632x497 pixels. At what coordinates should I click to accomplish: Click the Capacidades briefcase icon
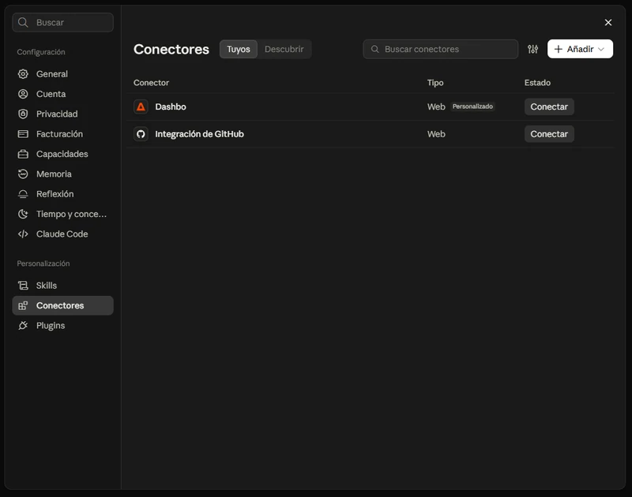point(23,154)
